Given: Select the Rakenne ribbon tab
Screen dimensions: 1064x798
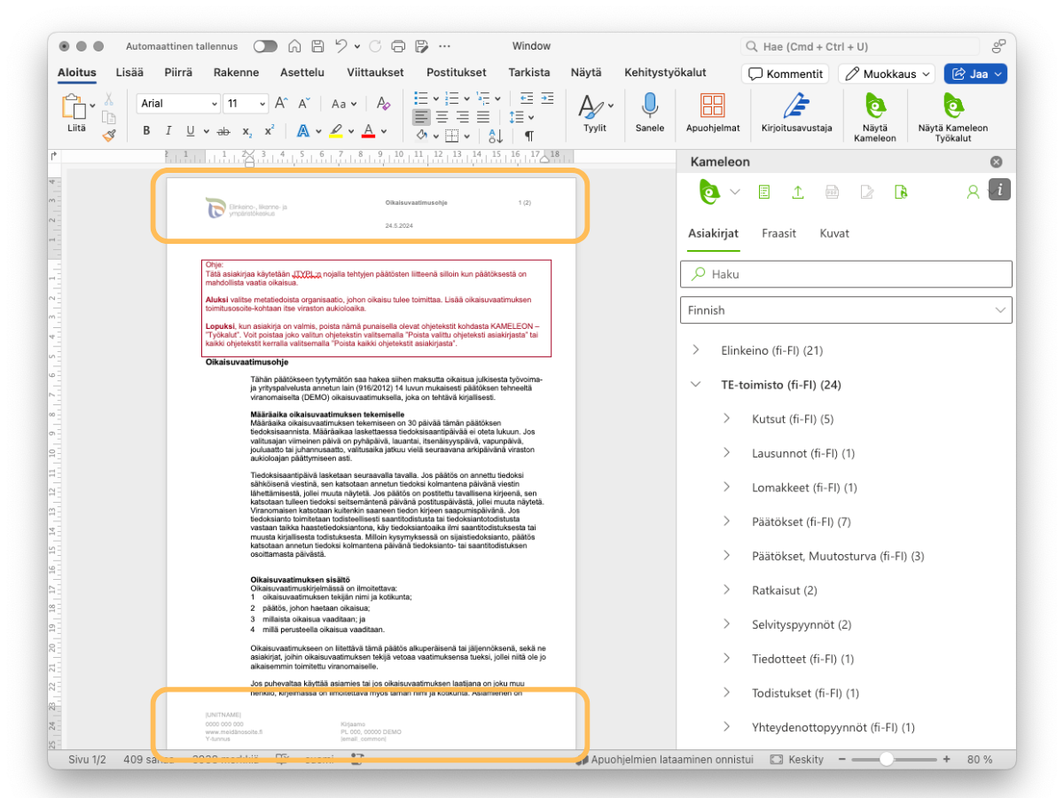Looking at the screenshot, I should [236, 73].
